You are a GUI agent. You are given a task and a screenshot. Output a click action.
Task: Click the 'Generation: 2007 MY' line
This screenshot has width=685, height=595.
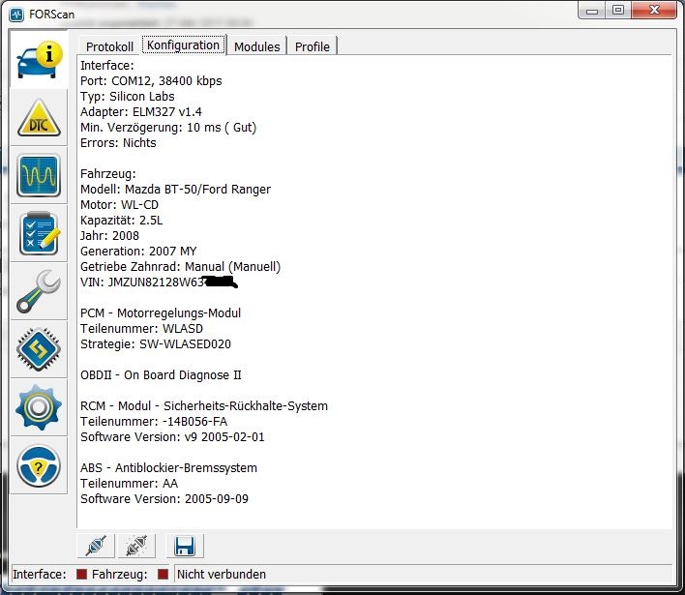click(138, 252)
